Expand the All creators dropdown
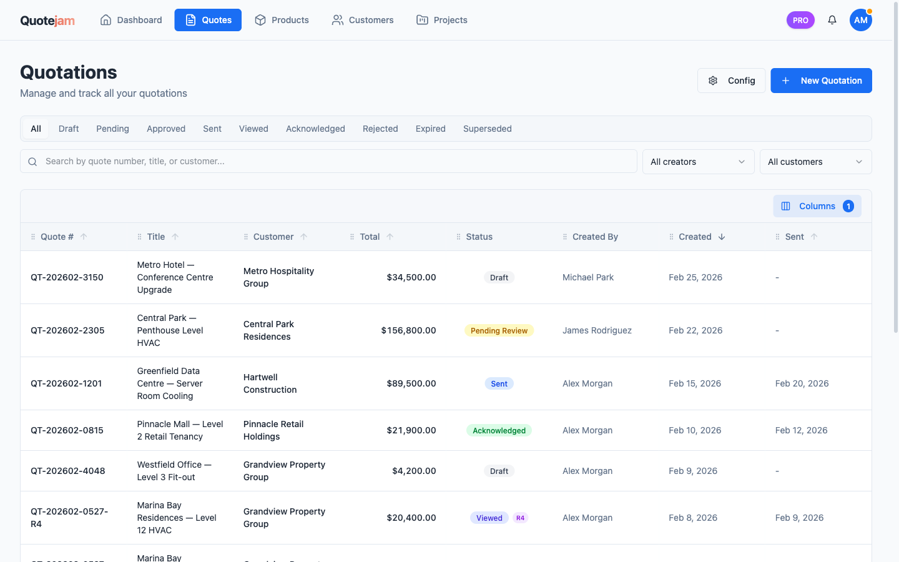The width and height of the screenshot is (899, 562). pos(698,162)
